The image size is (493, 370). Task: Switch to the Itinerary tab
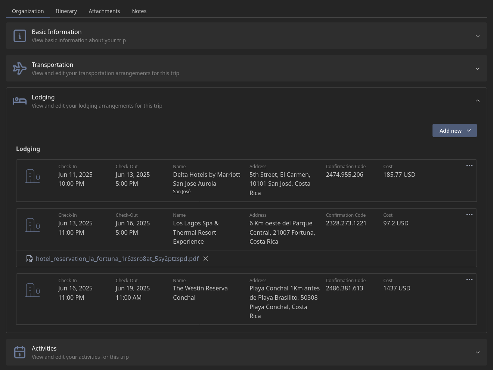point(66,11)
